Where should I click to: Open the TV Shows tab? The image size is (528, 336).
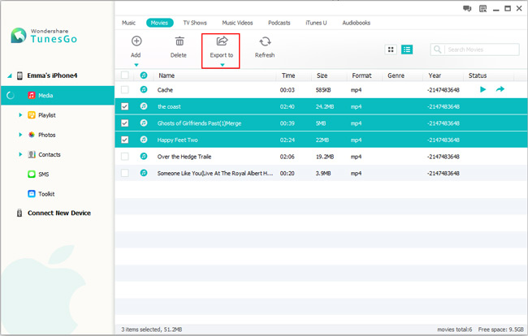coord(195,23)
